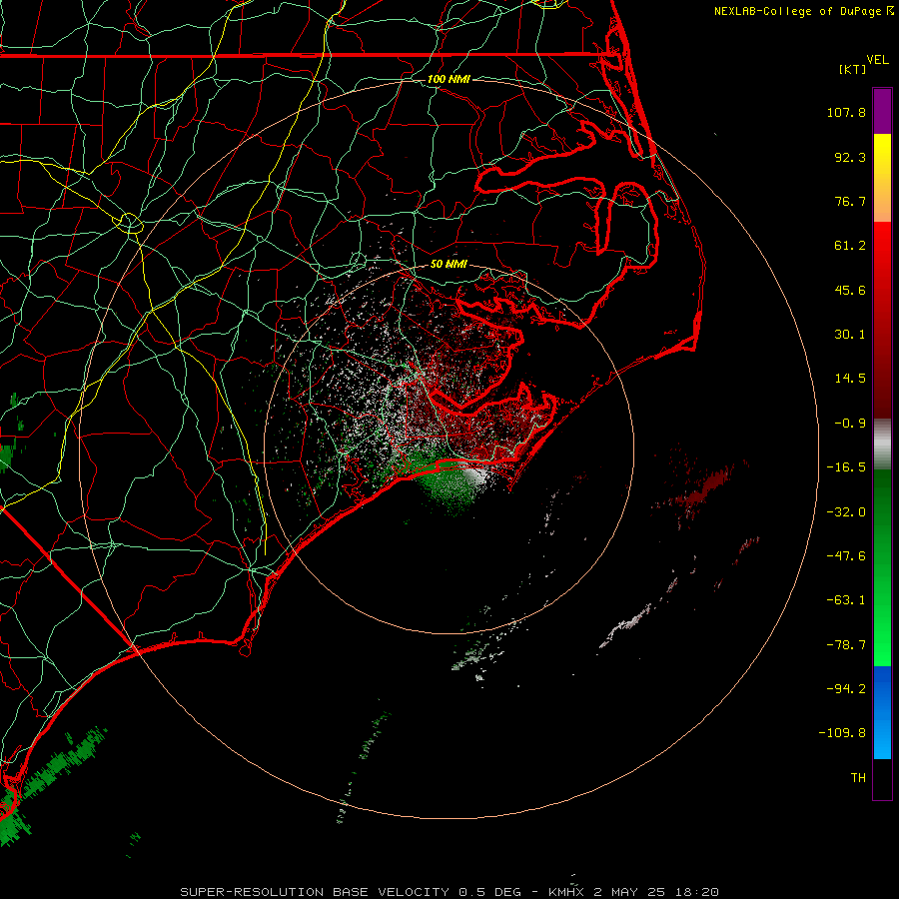Click the 30.1 velocity scale label

(850, 335)
